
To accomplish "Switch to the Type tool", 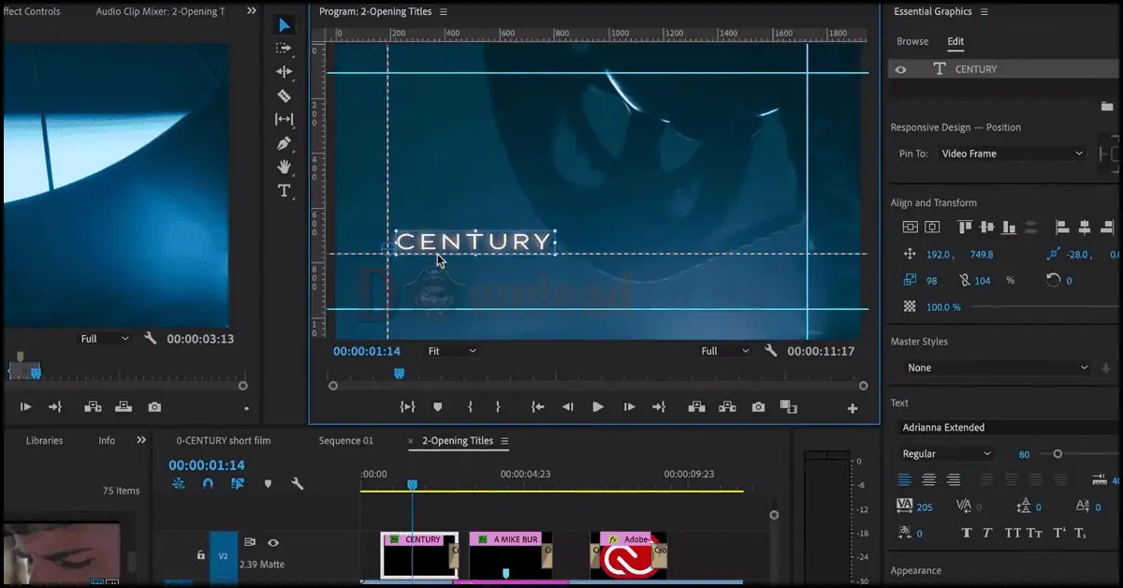I will (x=284, y=191).
